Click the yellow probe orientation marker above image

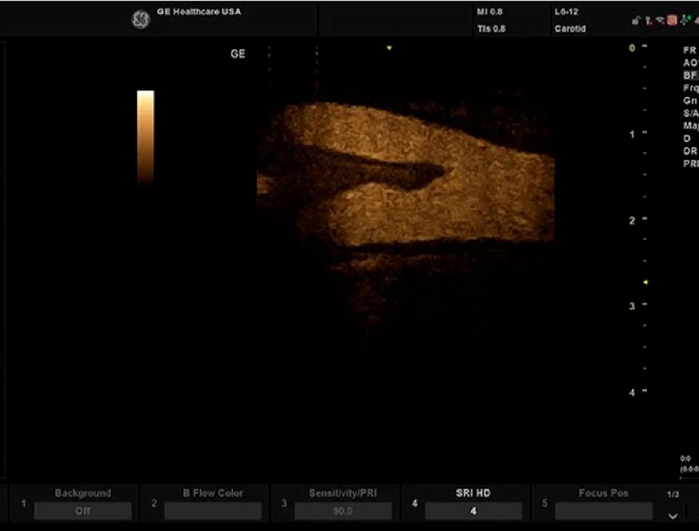tap(389, 48)
